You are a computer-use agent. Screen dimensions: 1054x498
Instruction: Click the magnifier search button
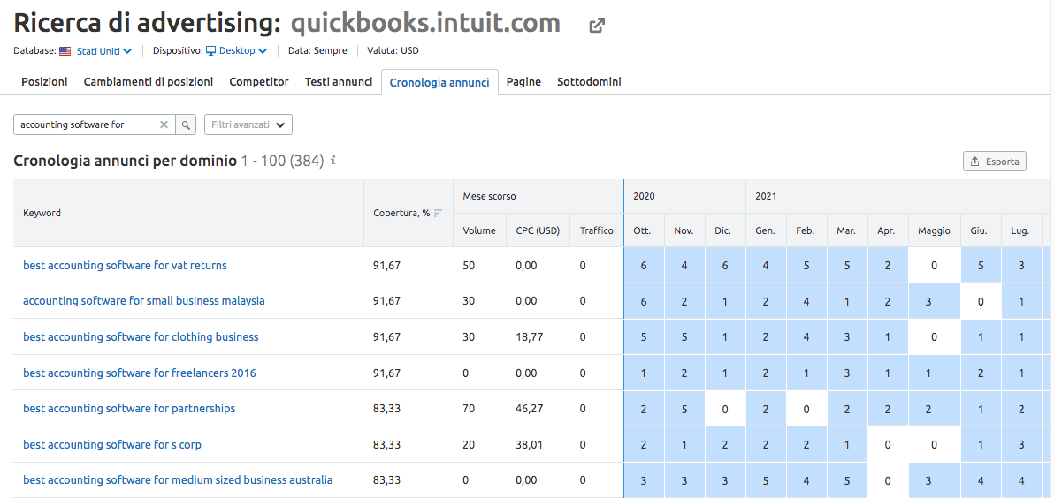tap(187, 124)
